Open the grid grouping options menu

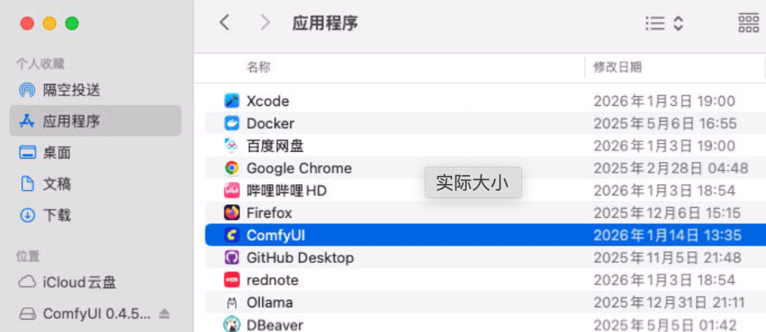point(748,23)
